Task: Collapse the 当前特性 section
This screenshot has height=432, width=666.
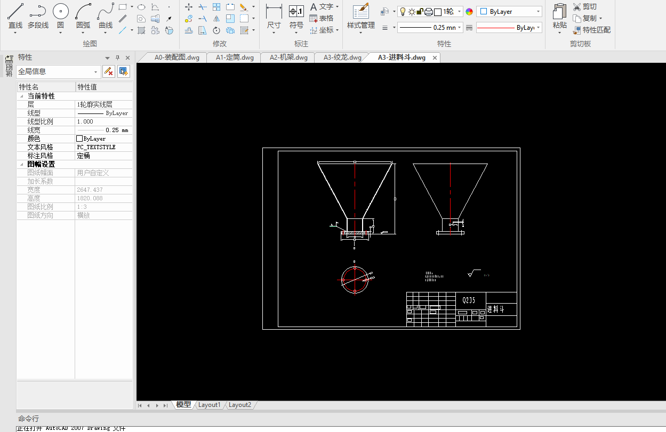Action: [21, 96]
